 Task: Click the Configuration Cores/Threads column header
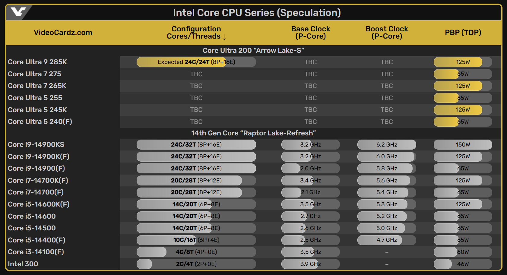coord(196,33)
